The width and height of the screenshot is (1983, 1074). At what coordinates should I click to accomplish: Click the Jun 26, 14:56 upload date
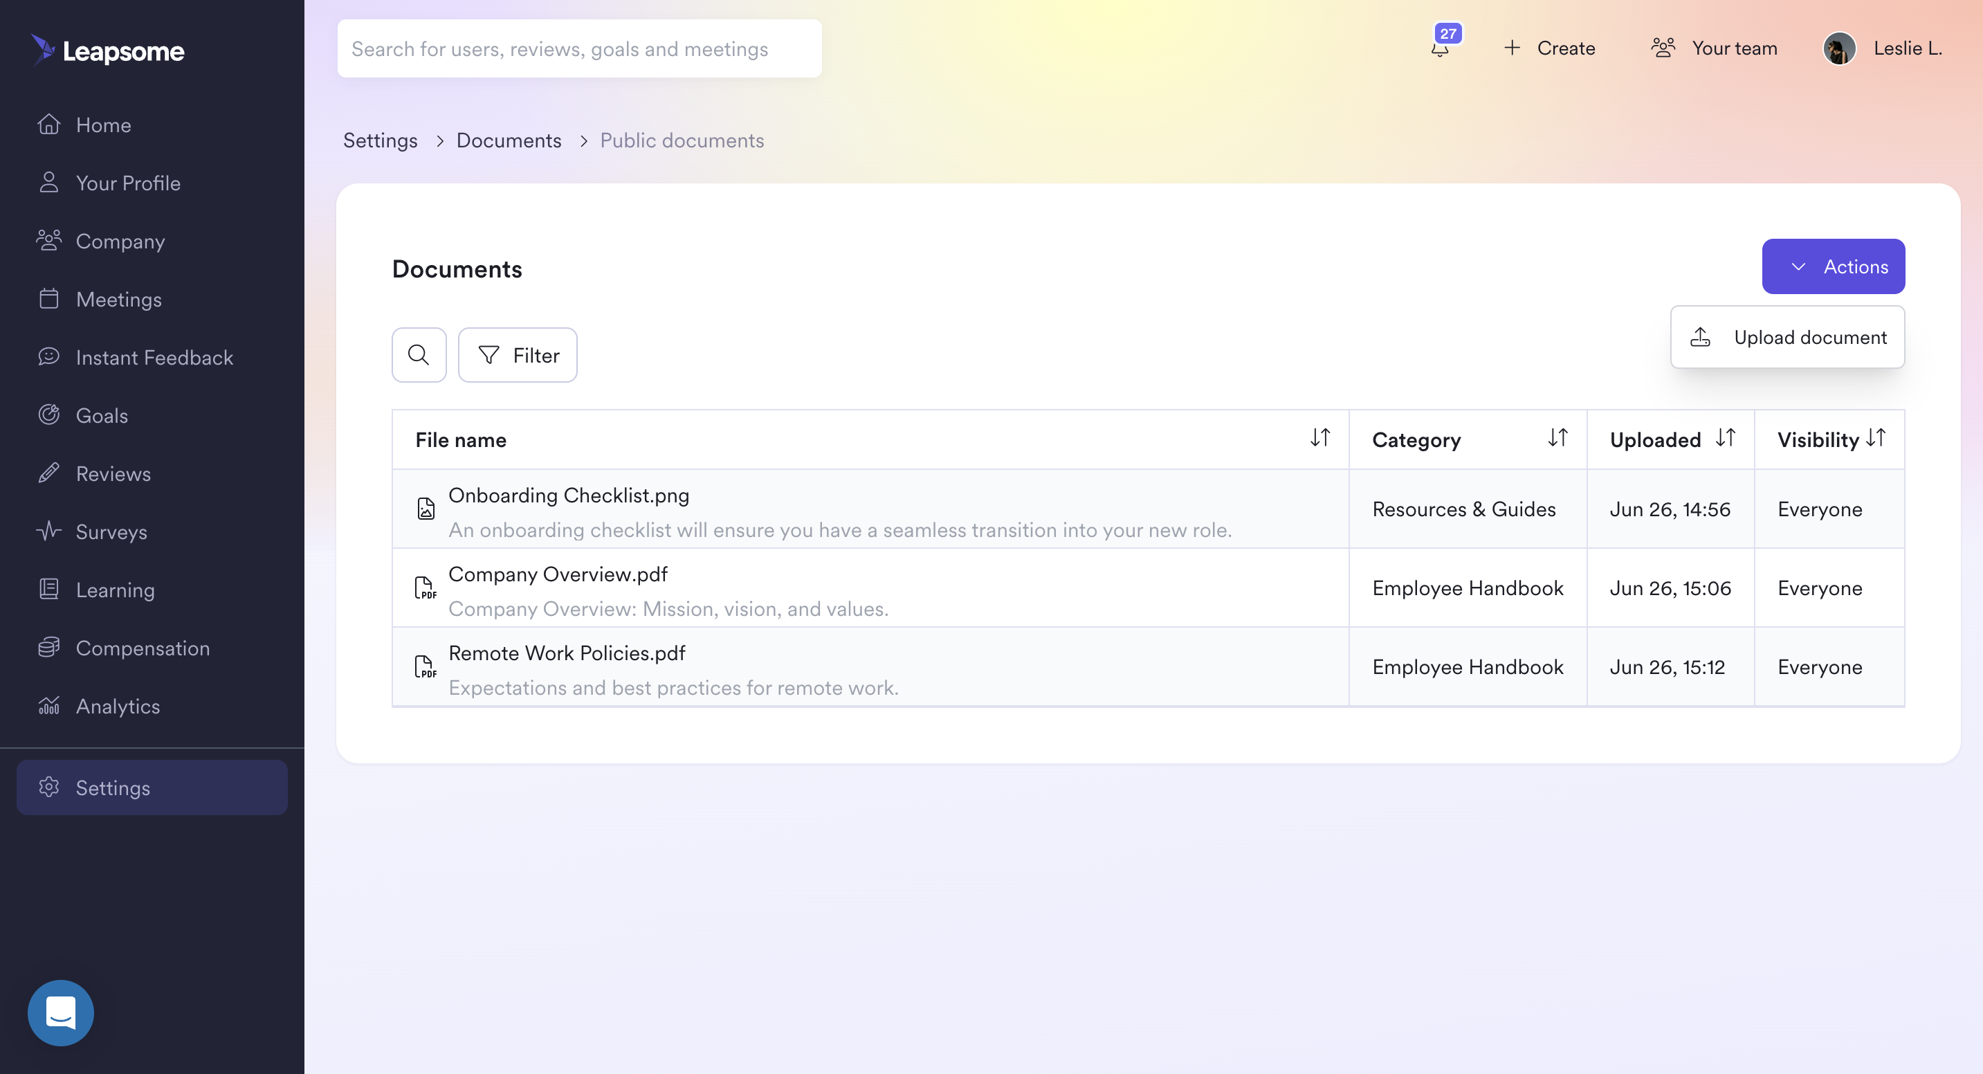(1670, 510)
